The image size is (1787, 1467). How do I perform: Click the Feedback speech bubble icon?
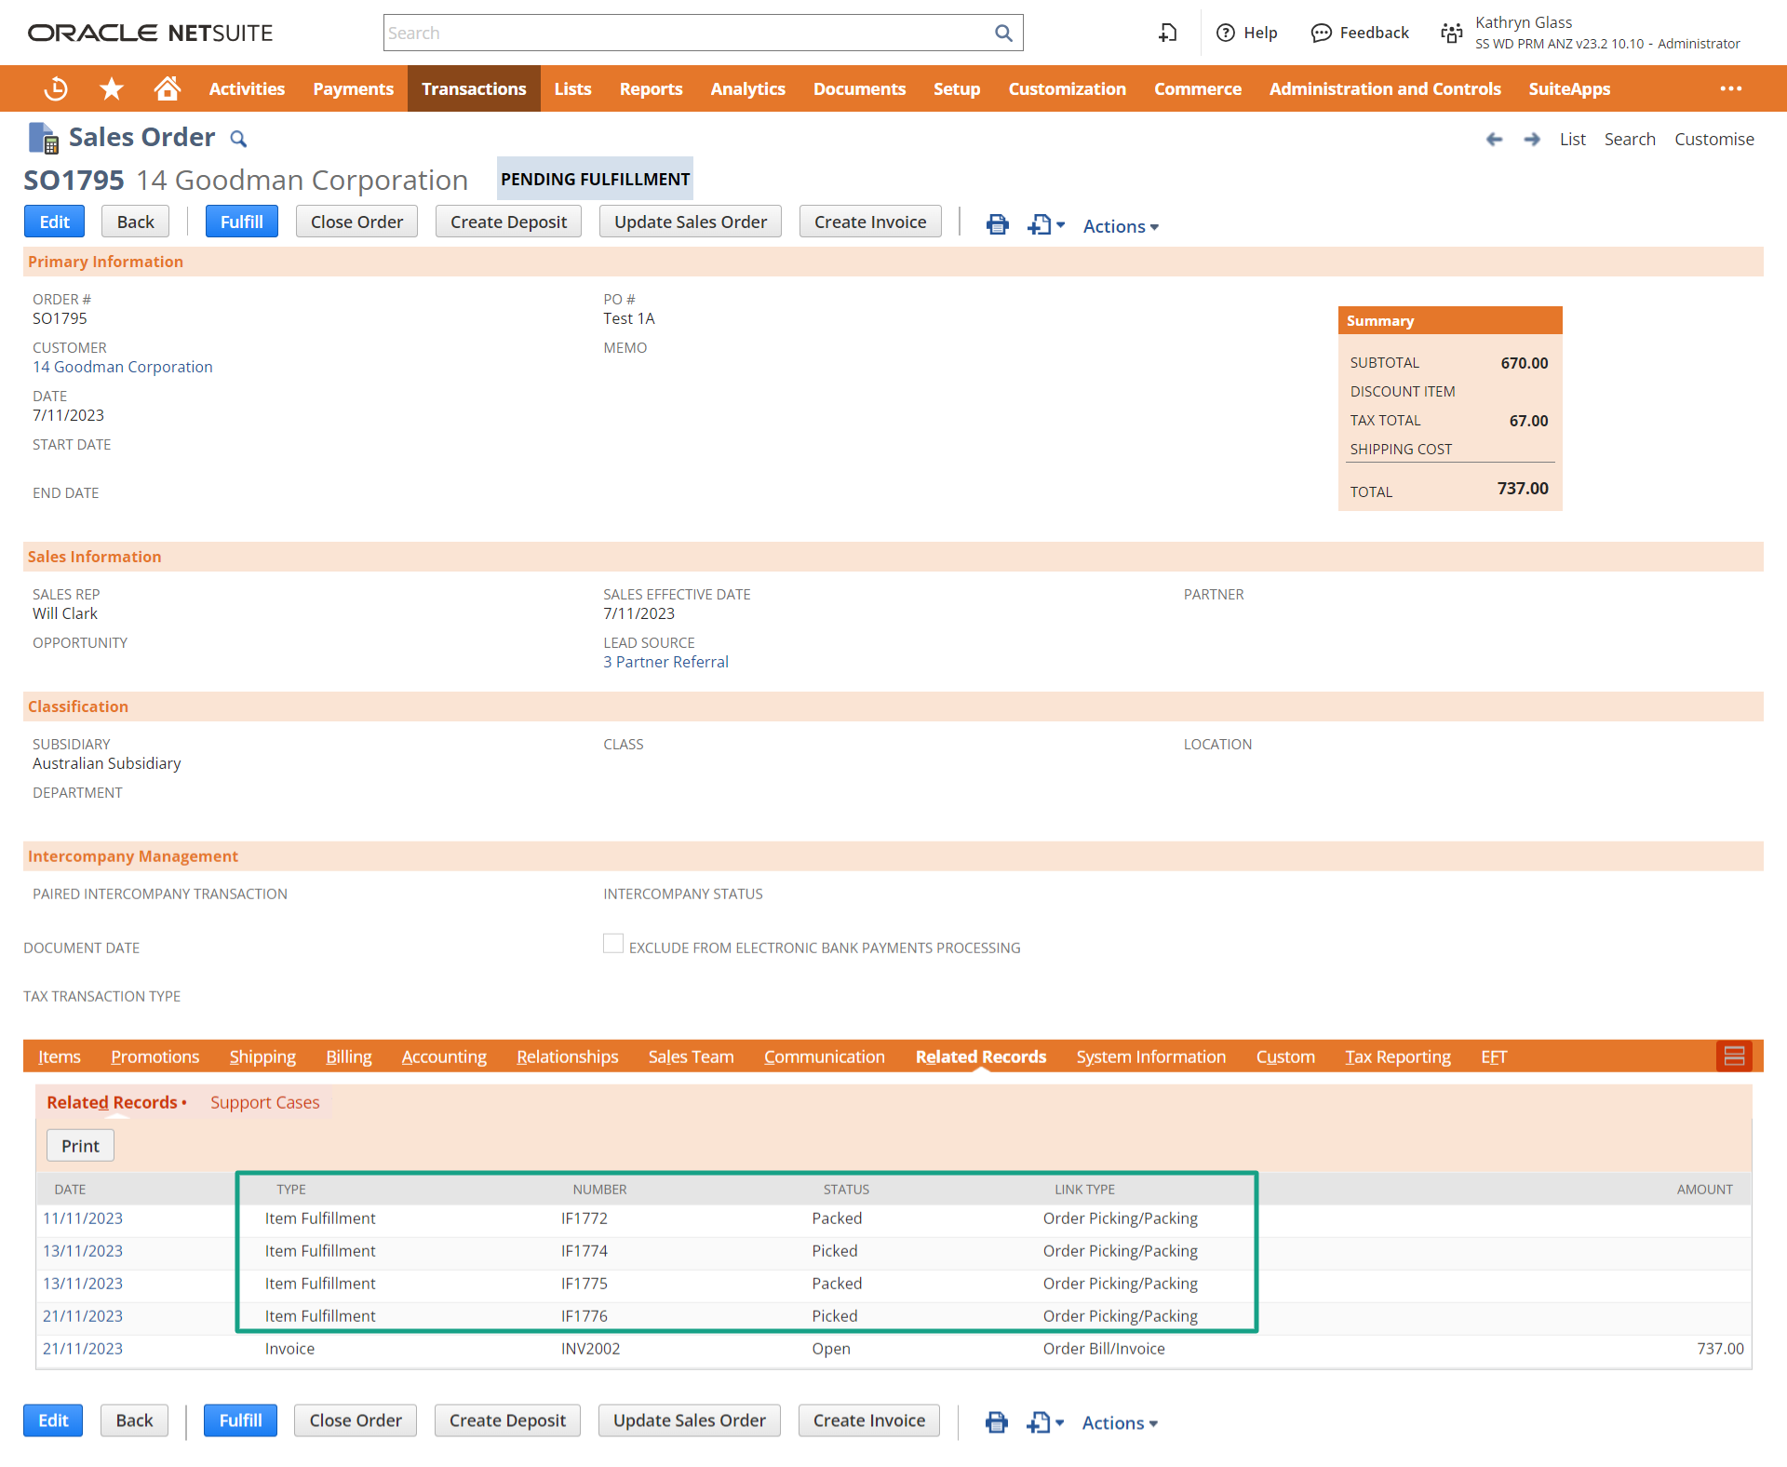(x=1321, y=34)
